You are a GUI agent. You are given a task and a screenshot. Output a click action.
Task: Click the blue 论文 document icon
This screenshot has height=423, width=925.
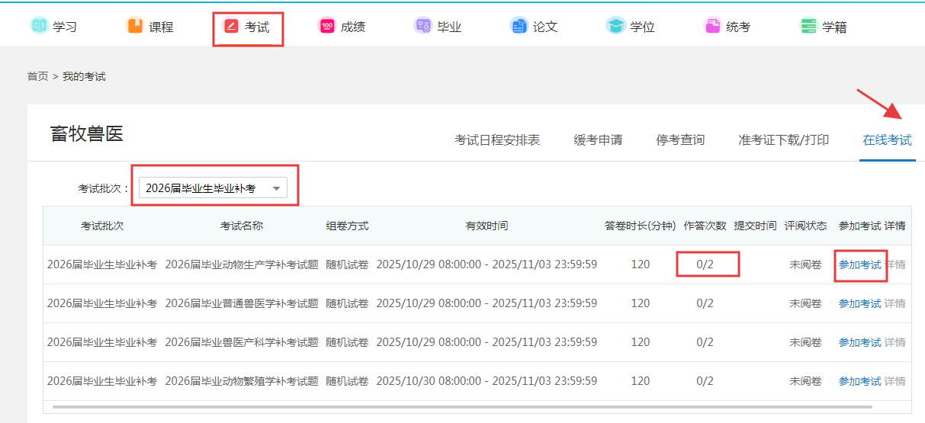pyautogui.click(x=519, y=26)
